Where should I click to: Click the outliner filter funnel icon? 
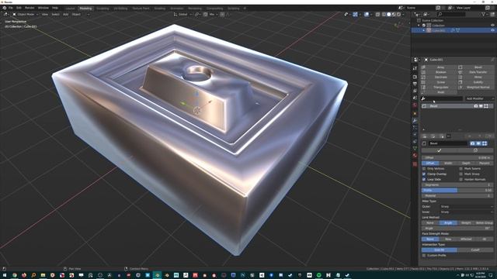pyautogui.click(x=484, y=14)
